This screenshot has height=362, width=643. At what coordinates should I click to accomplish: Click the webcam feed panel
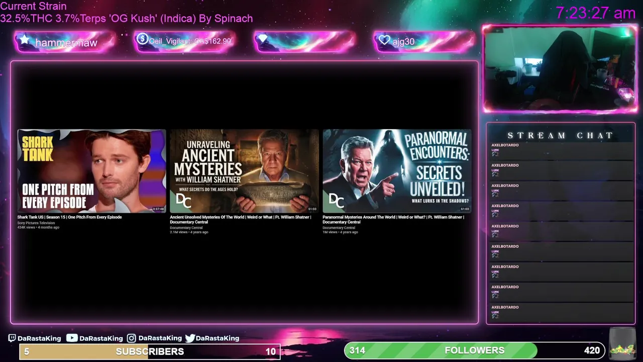tap(560, 68)
